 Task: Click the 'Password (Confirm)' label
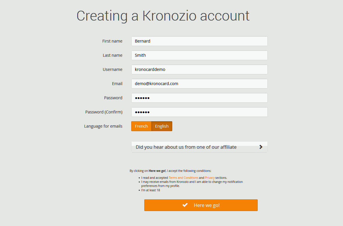104,112
